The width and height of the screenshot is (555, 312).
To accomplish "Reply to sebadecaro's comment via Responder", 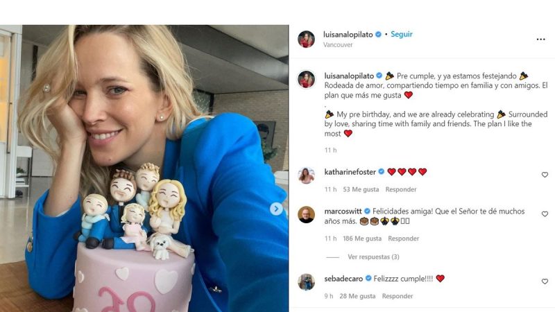I will [x=397, y=296].
